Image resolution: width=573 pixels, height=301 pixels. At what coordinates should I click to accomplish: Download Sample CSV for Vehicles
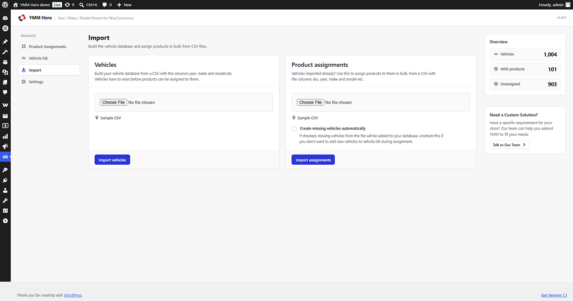(x=108, y=118)
